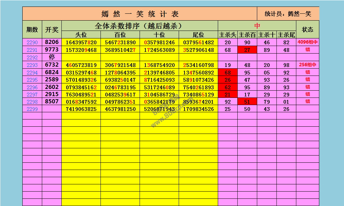Screen dimensions: 344x206
Task: Select the 全体杀数排序 merged header
Action: [140, 26]
